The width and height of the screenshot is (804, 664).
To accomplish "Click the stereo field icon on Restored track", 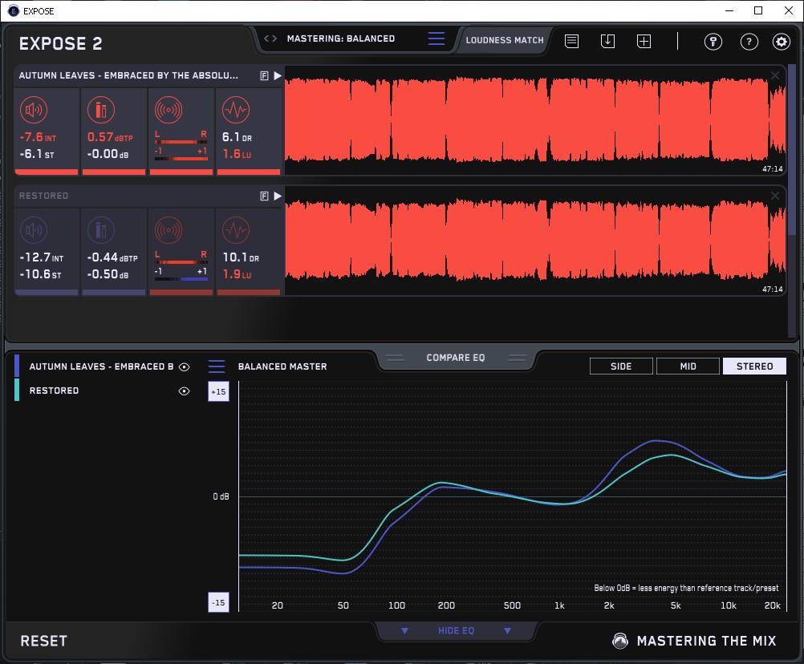I will 168,230.
